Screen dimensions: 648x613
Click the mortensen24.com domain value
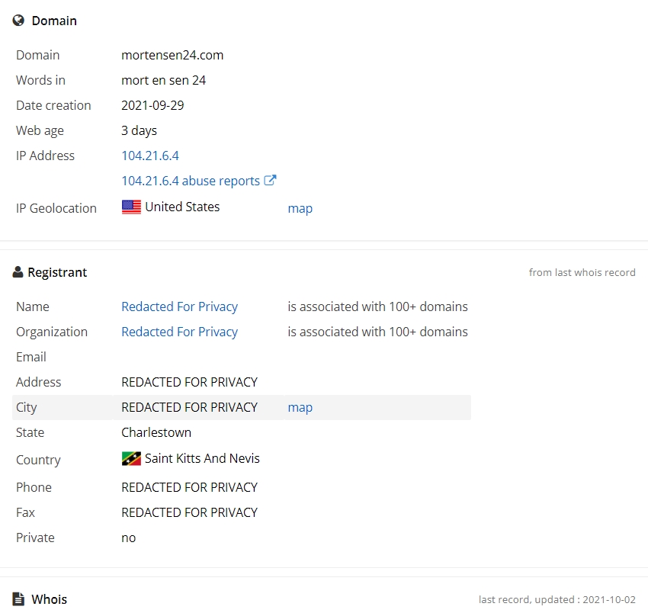(172, 55)
